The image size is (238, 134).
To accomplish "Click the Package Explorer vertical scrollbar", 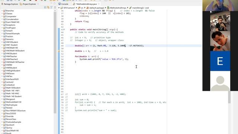I will tap(55, 62).
